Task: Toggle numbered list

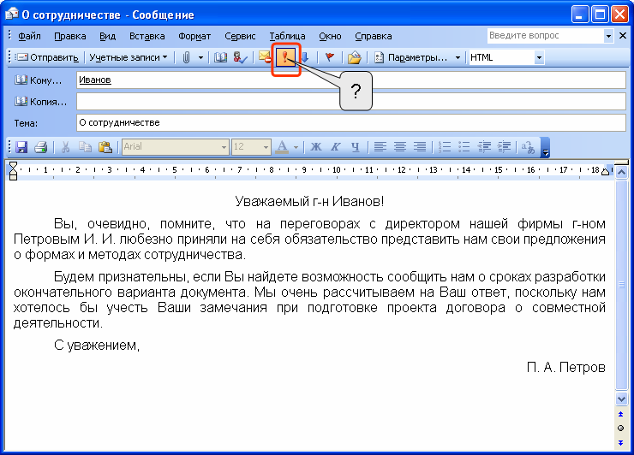Action: [x=445, y=147]
